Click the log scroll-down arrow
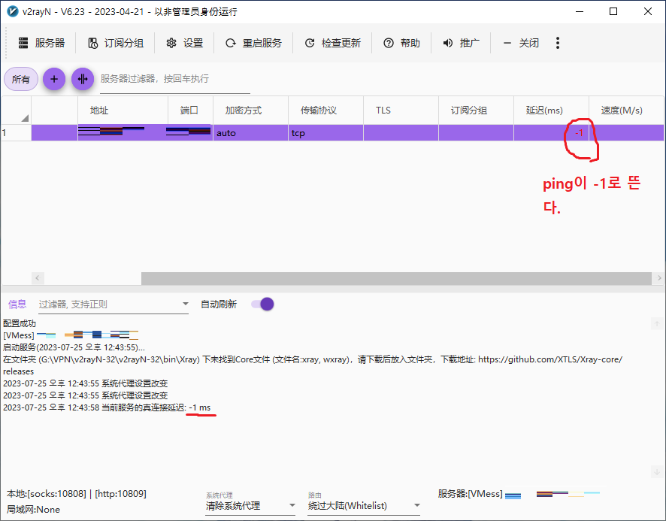The image size is (666, 521). click(x=657, y=471)
